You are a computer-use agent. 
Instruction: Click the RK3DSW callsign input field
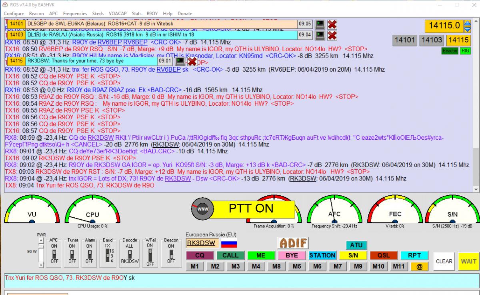tap(202, 243)
